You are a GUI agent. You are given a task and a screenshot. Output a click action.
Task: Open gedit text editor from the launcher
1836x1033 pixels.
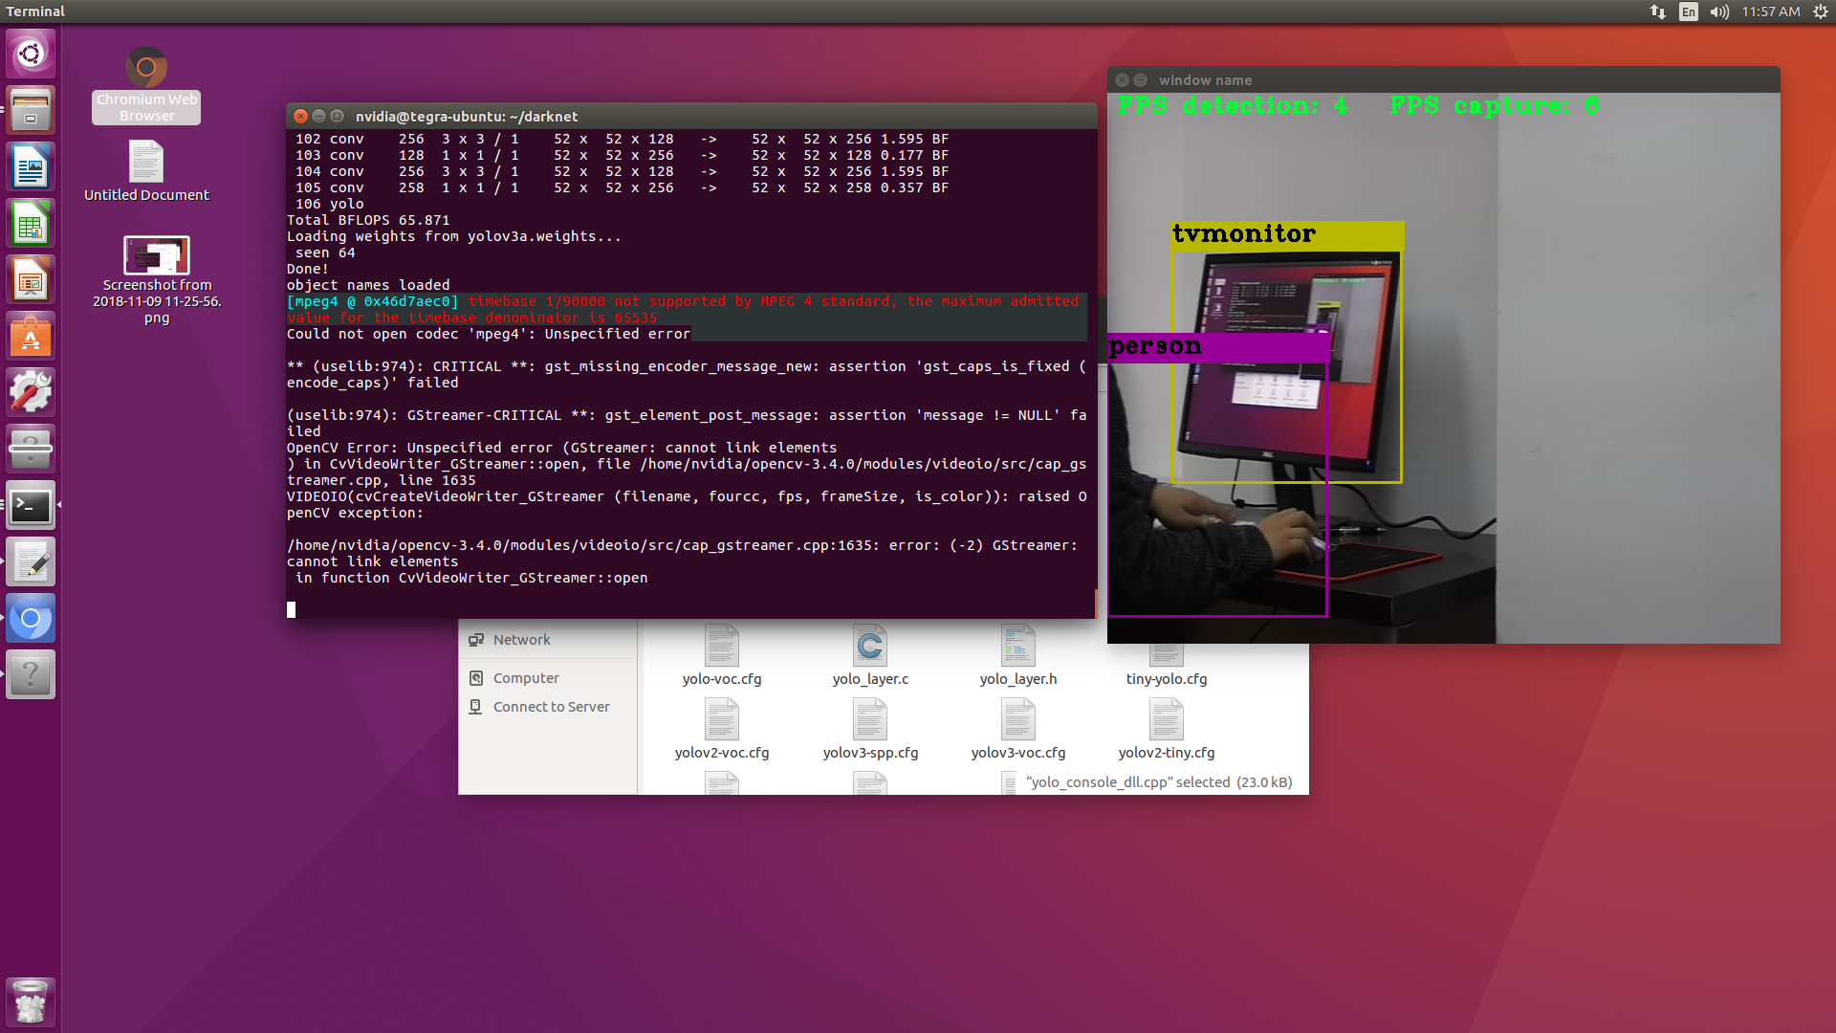(x=31, y=561)
